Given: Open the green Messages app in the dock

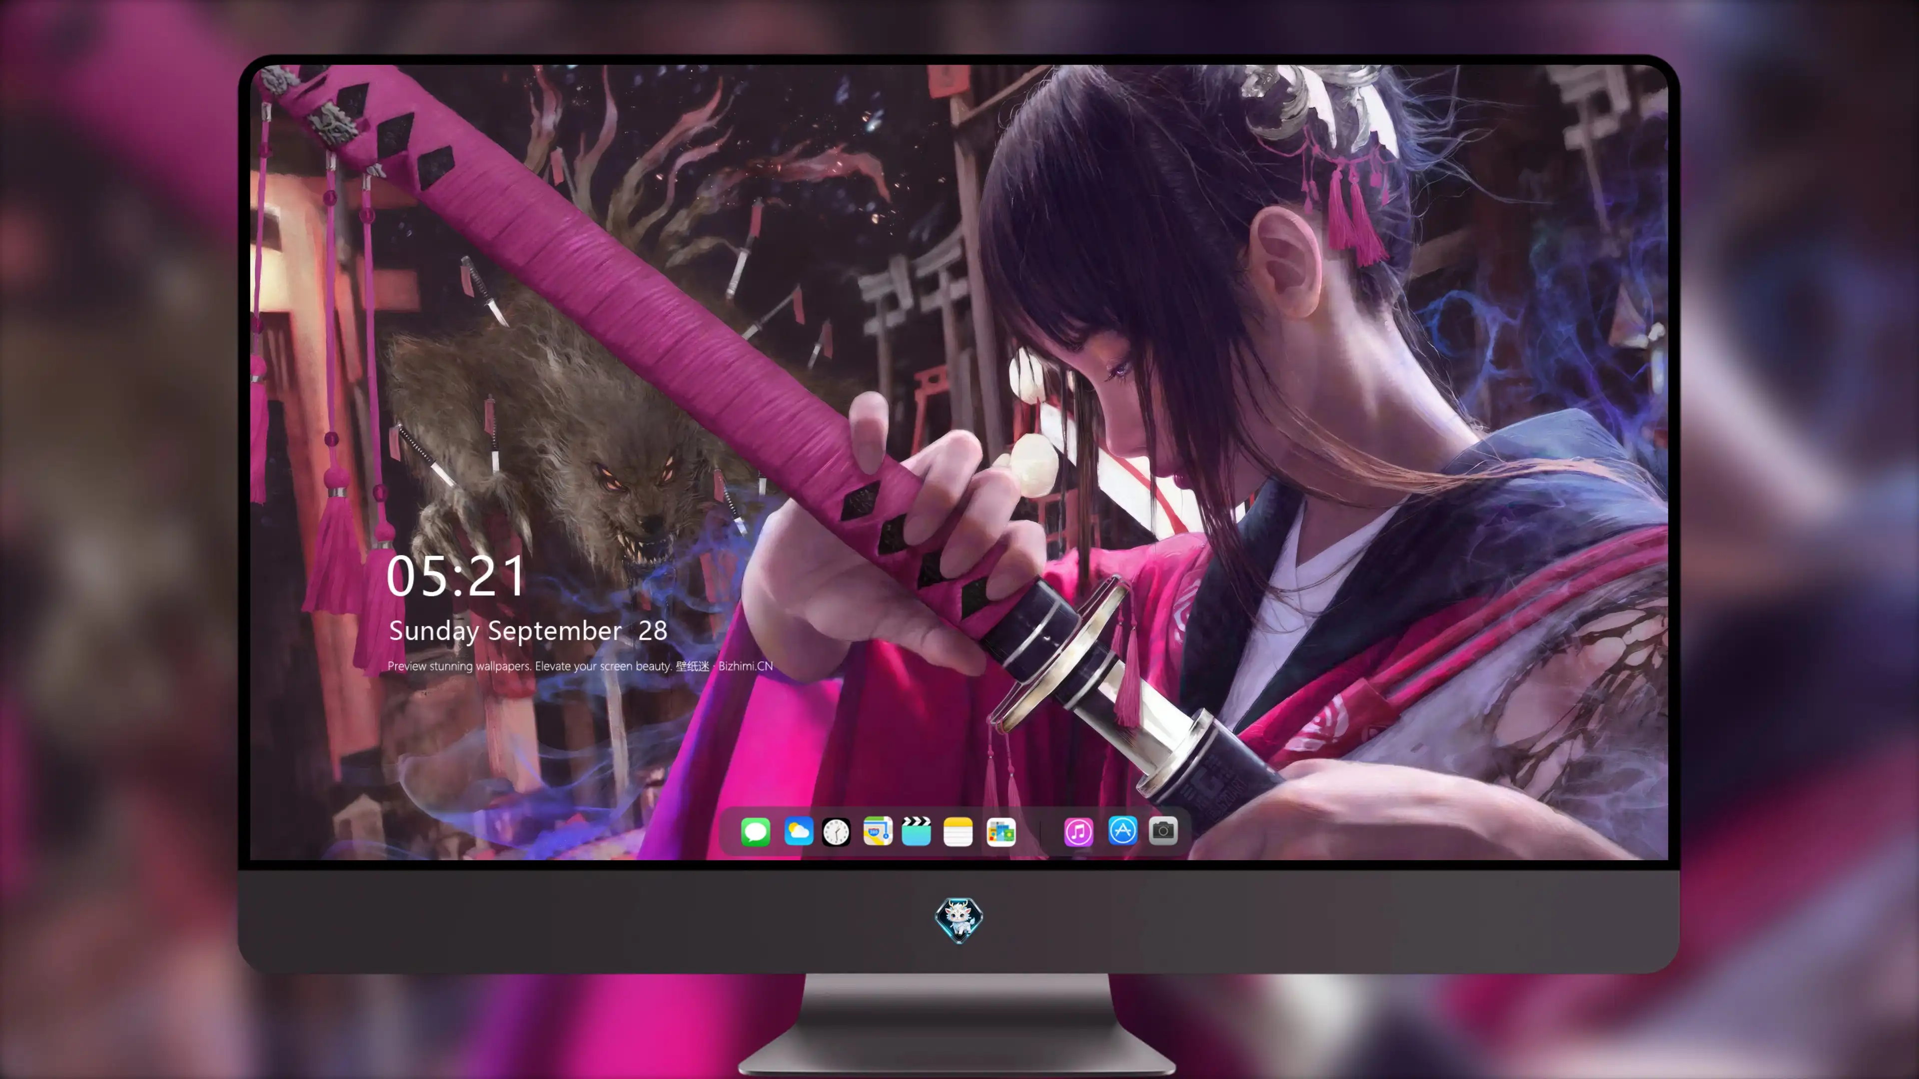Looking at the screenshot, I should pos(756,831).
